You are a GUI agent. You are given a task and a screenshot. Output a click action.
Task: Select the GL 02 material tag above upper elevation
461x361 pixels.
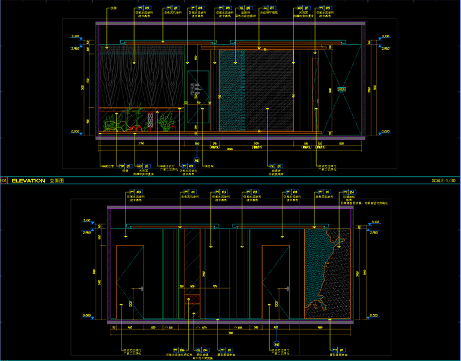pos(245,8)
